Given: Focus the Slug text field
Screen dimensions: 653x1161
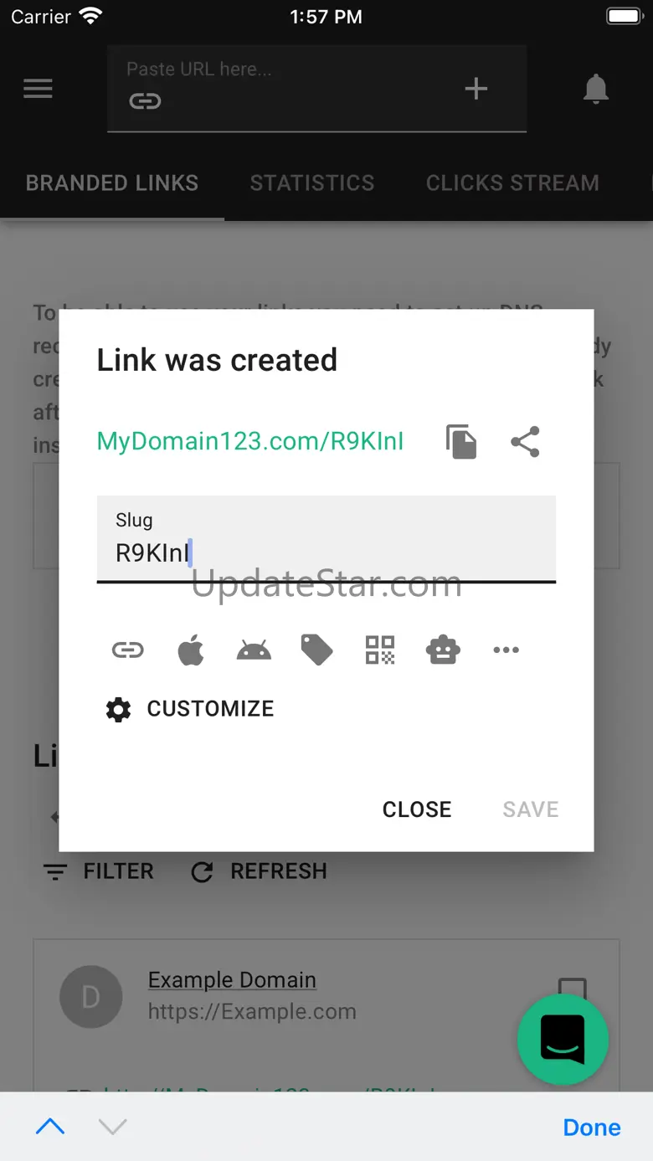Looking at the screenshot, I should pos(326,538).
